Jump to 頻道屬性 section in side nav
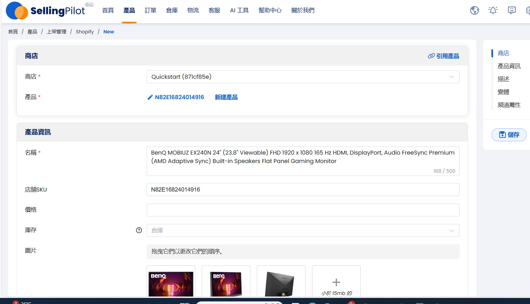The height and width of the screenshot is (304, 530). pos(509,105)
